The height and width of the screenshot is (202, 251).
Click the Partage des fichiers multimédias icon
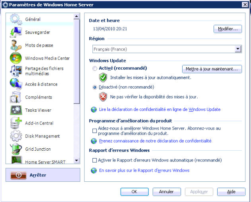(x=16, y=71)
